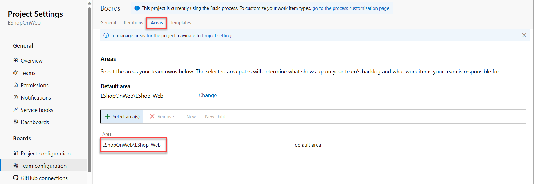Image resolution: width=534 pixels, height=184 pixels.
Task: Switch to the Iterations tab
Action: (133, 23)
